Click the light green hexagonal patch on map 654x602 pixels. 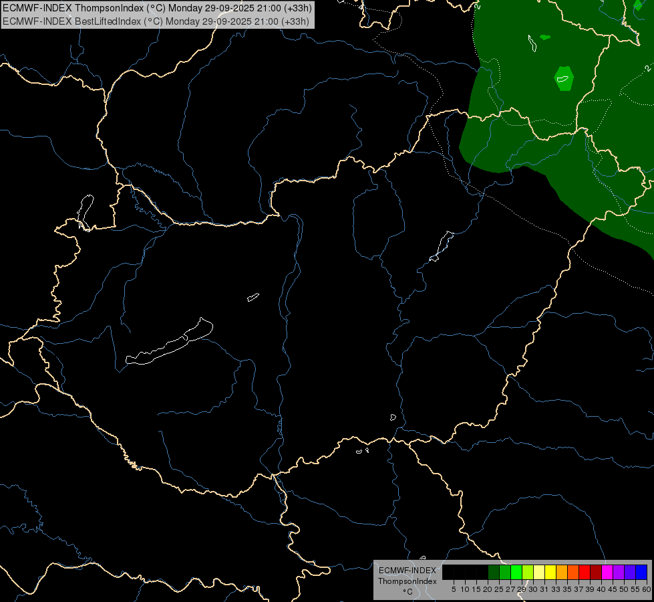tap(564, 78)
